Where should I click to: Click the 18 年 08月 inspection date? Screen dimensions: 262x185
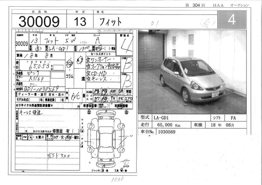tap(223, 125)
